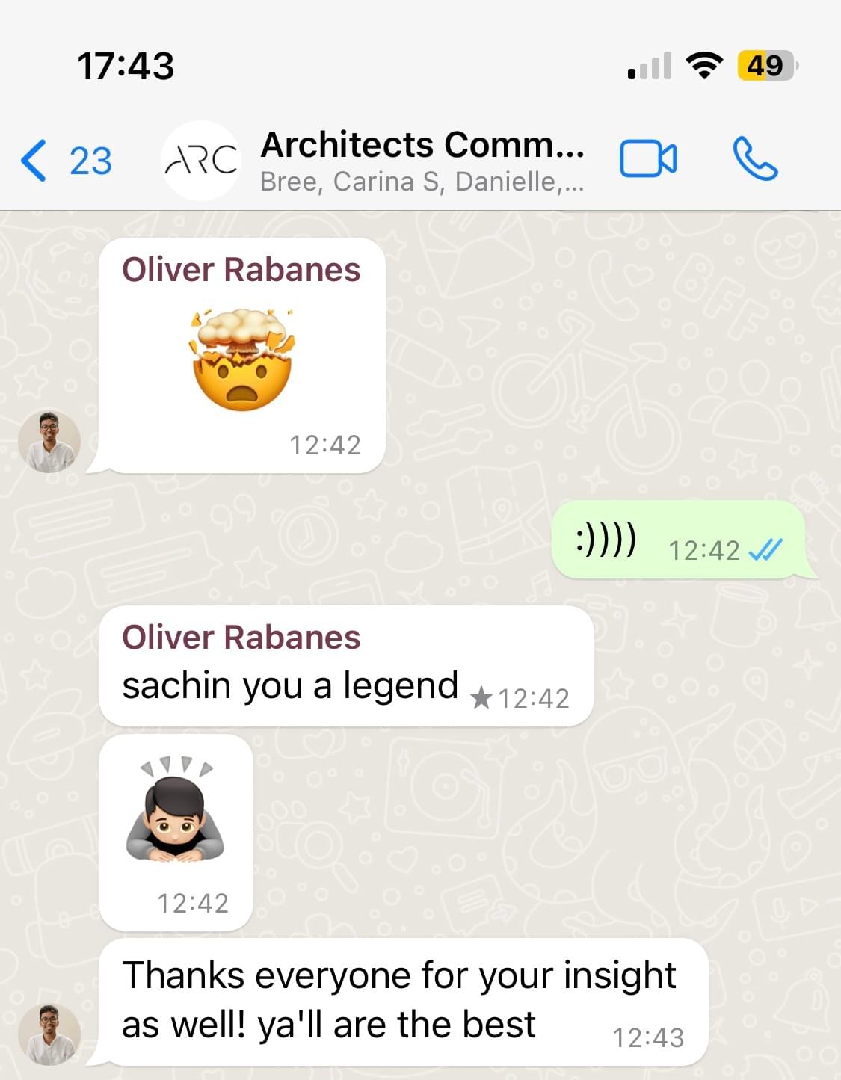Tap the Wi-Fi icon in status bar

pos(704,65)
